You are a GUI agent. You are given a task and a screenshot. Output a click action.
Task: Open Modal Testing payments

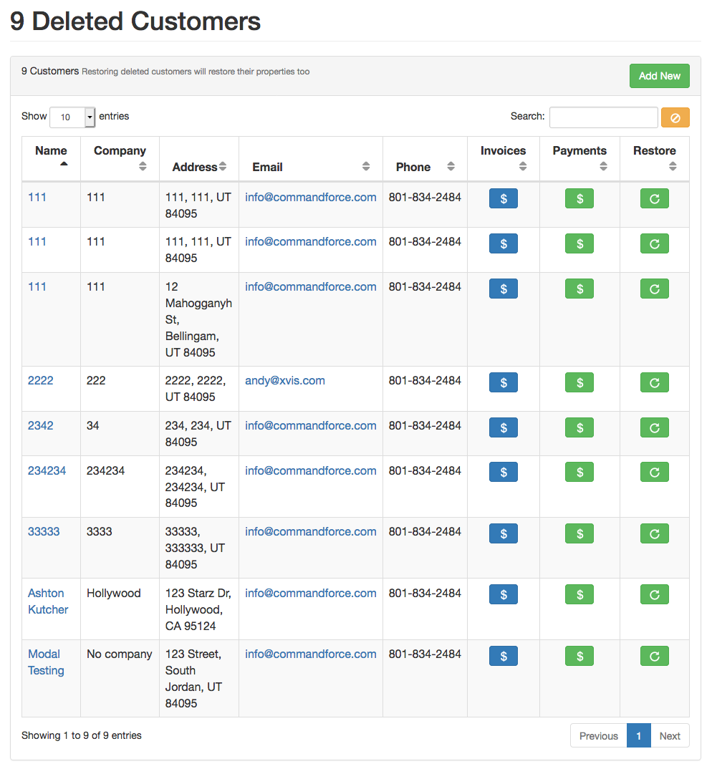coord(579,656)
